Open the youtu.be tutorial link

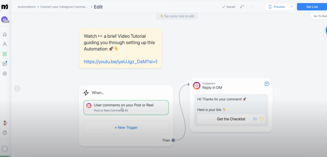pyautogui.click(x=120, y=62)
